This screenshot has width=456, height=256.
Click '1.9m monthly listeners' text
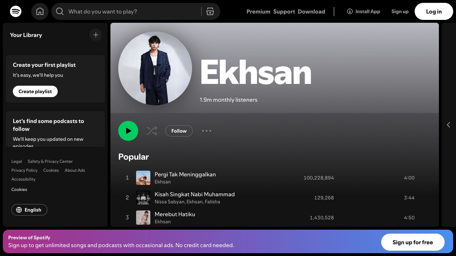coord(229,100)
